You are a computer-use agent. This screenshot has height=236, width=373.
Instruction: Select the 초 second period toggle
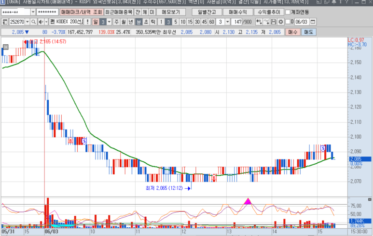point(146,22)
